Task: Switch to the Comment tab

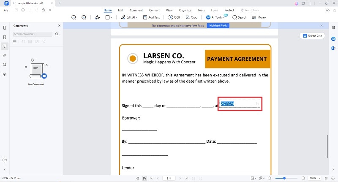Action: (x=136, y=10)
